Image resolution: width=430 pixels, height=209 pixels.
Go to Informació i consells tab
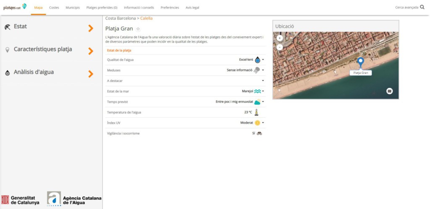point(139,8)
